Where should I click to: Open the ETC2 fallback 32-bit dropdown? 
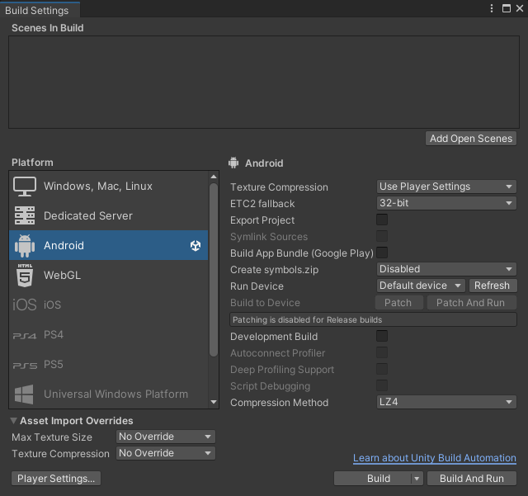tap(446, 203)
